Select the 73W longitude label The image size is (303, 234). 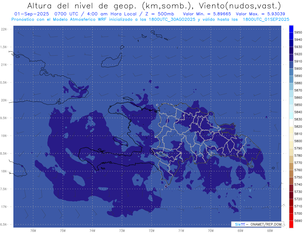click(122, 231)
